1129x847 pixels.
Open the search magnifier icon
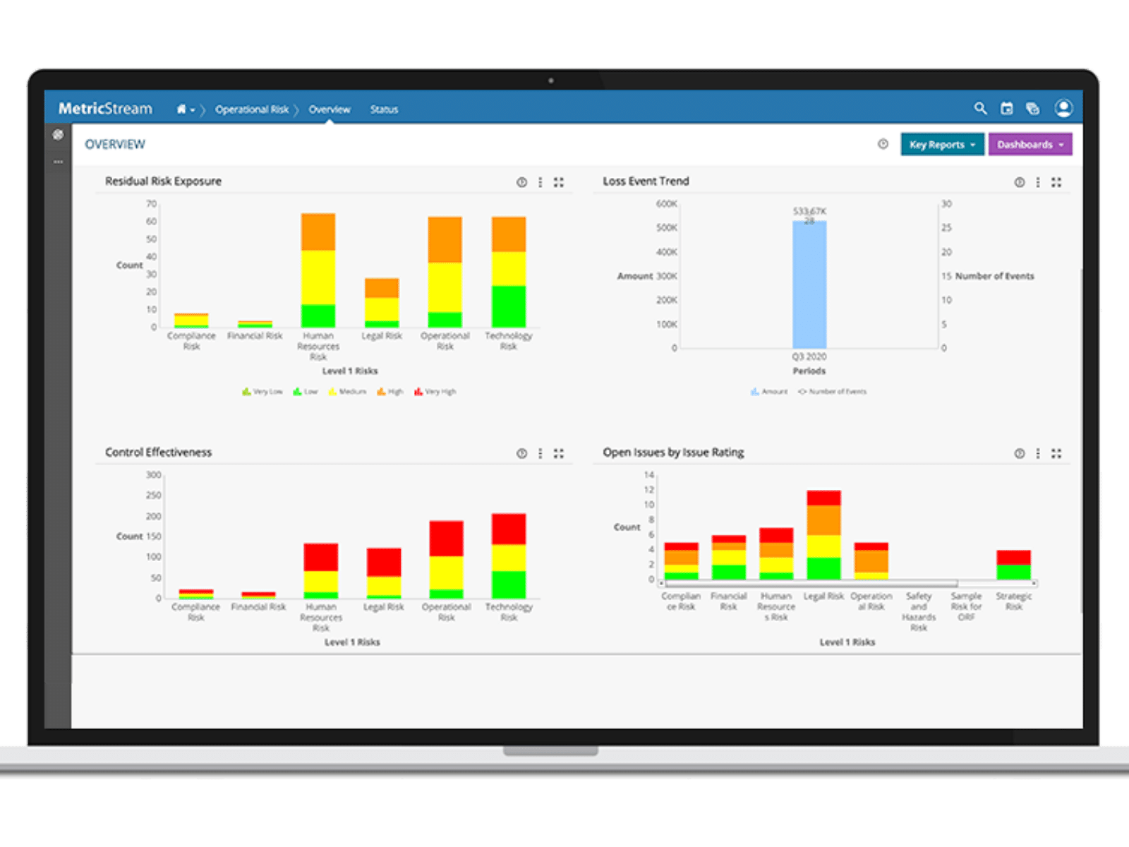pos(981,109)
